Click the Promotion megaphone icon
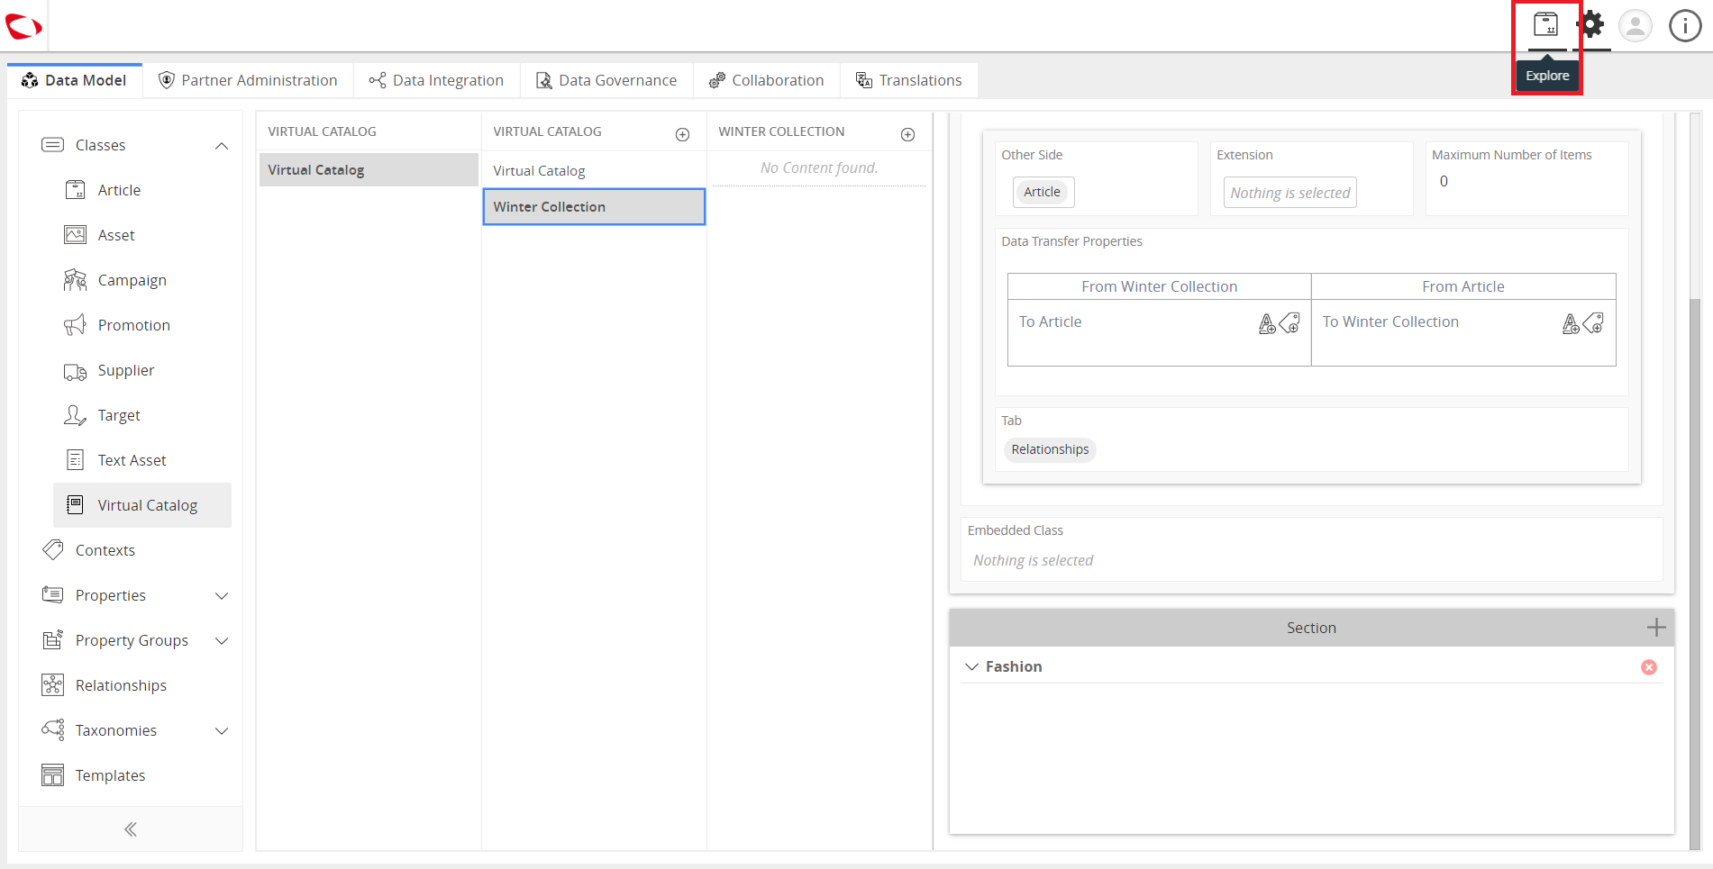The image size is (1713, 869). click(75, 325)
